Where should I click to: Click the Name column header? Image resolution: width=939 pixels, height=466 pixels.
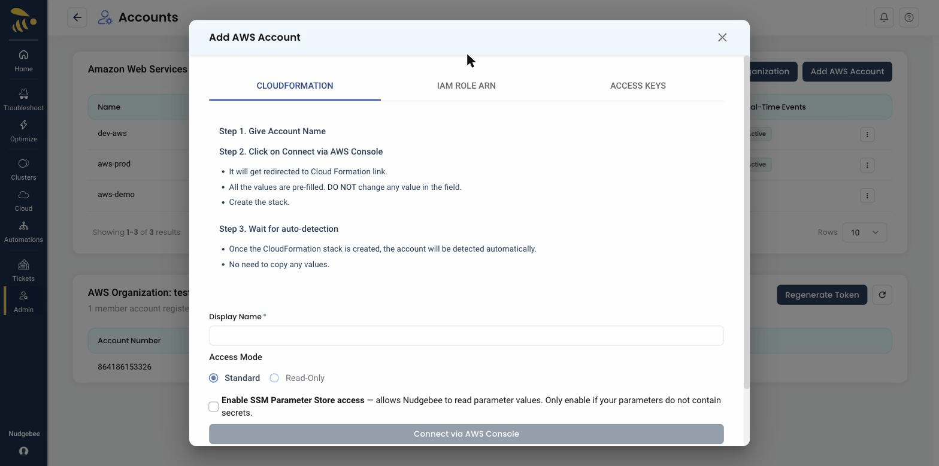[109, 107]
